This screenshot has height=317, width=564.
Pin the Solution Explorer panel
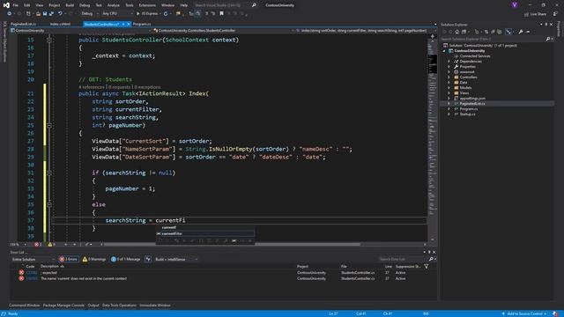(546, 25)
